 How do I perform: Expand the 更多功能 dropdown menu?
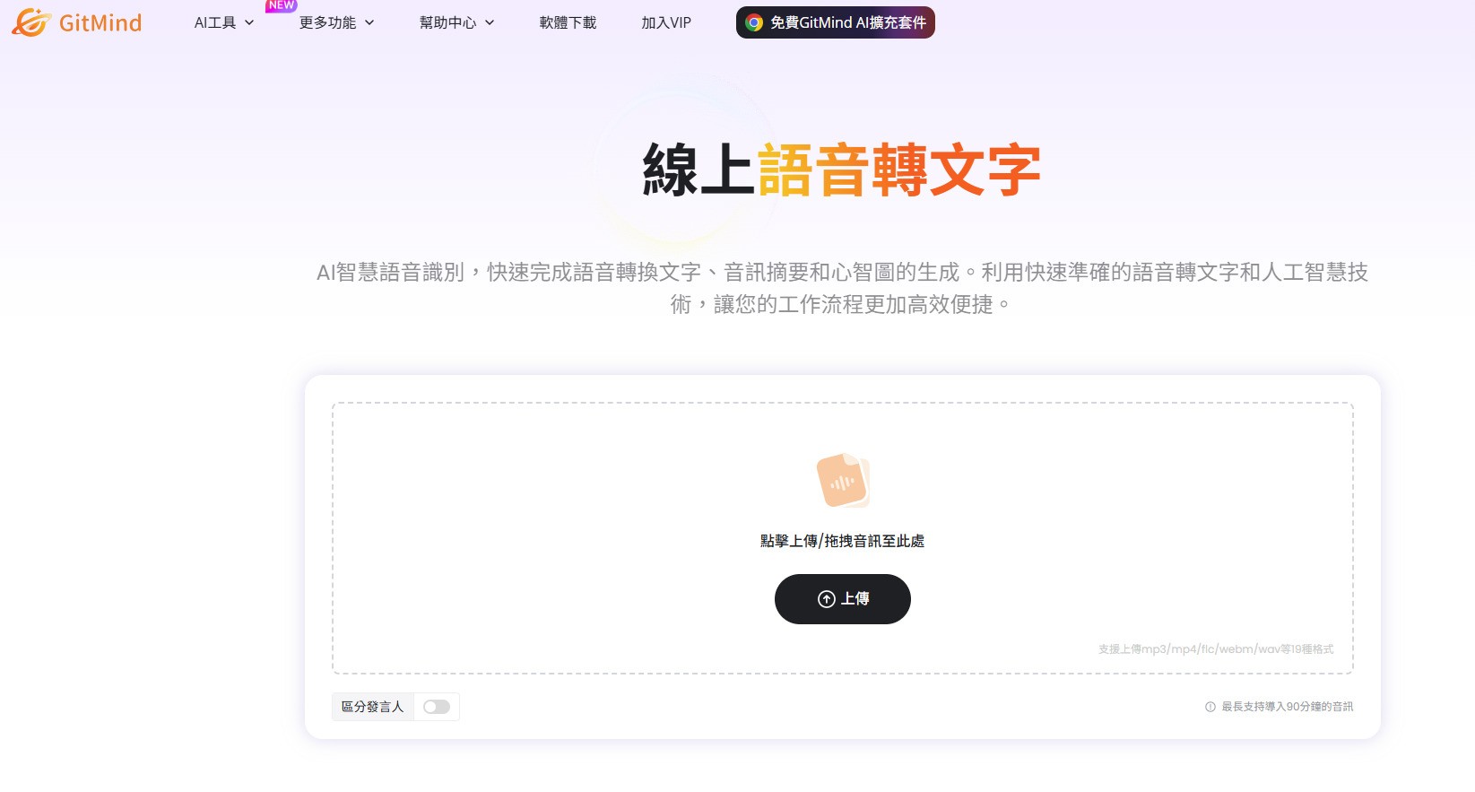point(336,22)
